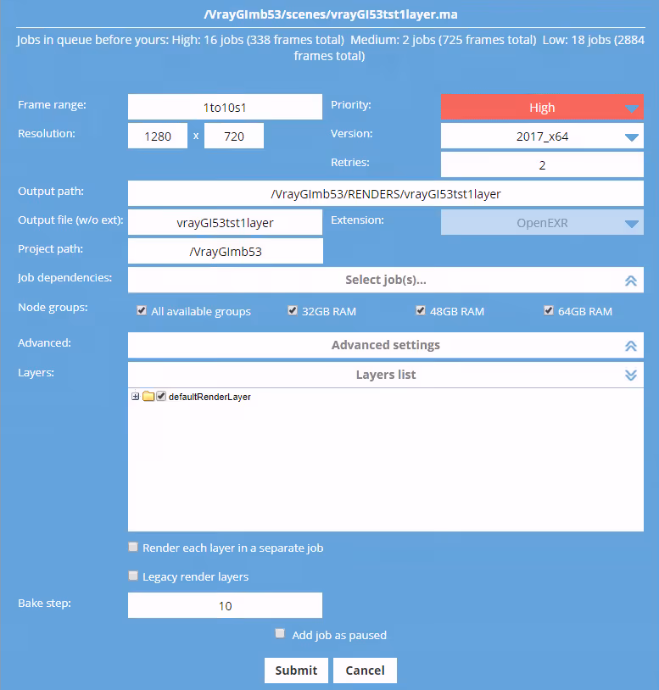
Task: Toggle All available groups checkbox
Action: 142,311
